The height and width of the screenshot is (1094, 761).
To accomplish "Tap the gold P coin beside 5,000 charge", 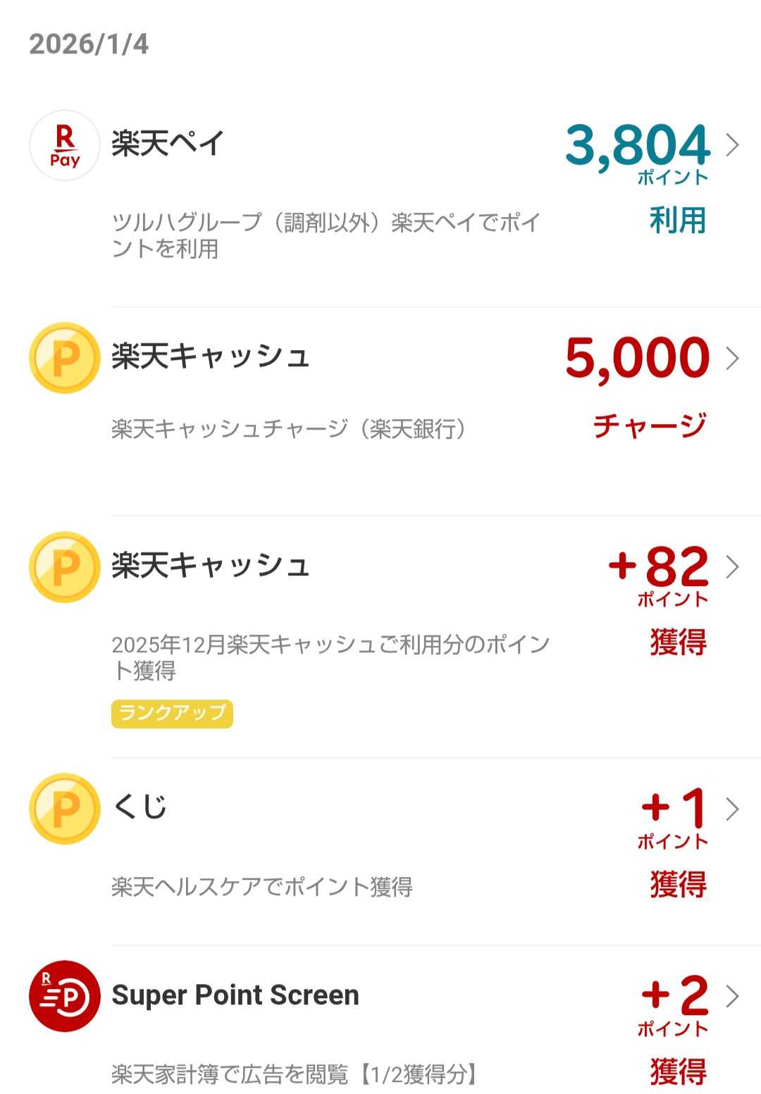I will [x=64, y=358].
